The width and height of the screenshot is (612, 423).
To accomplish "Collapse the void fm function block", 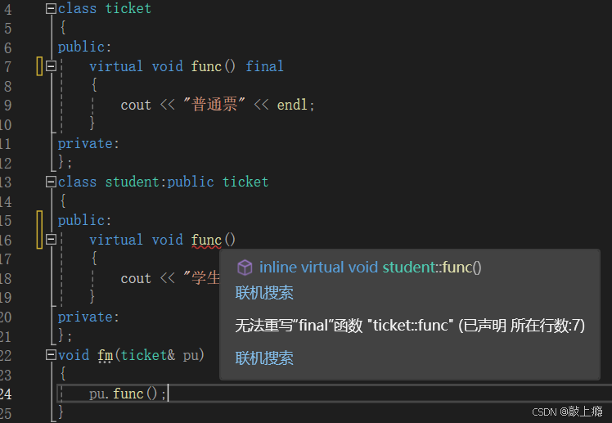I will [x=51, y=355].
